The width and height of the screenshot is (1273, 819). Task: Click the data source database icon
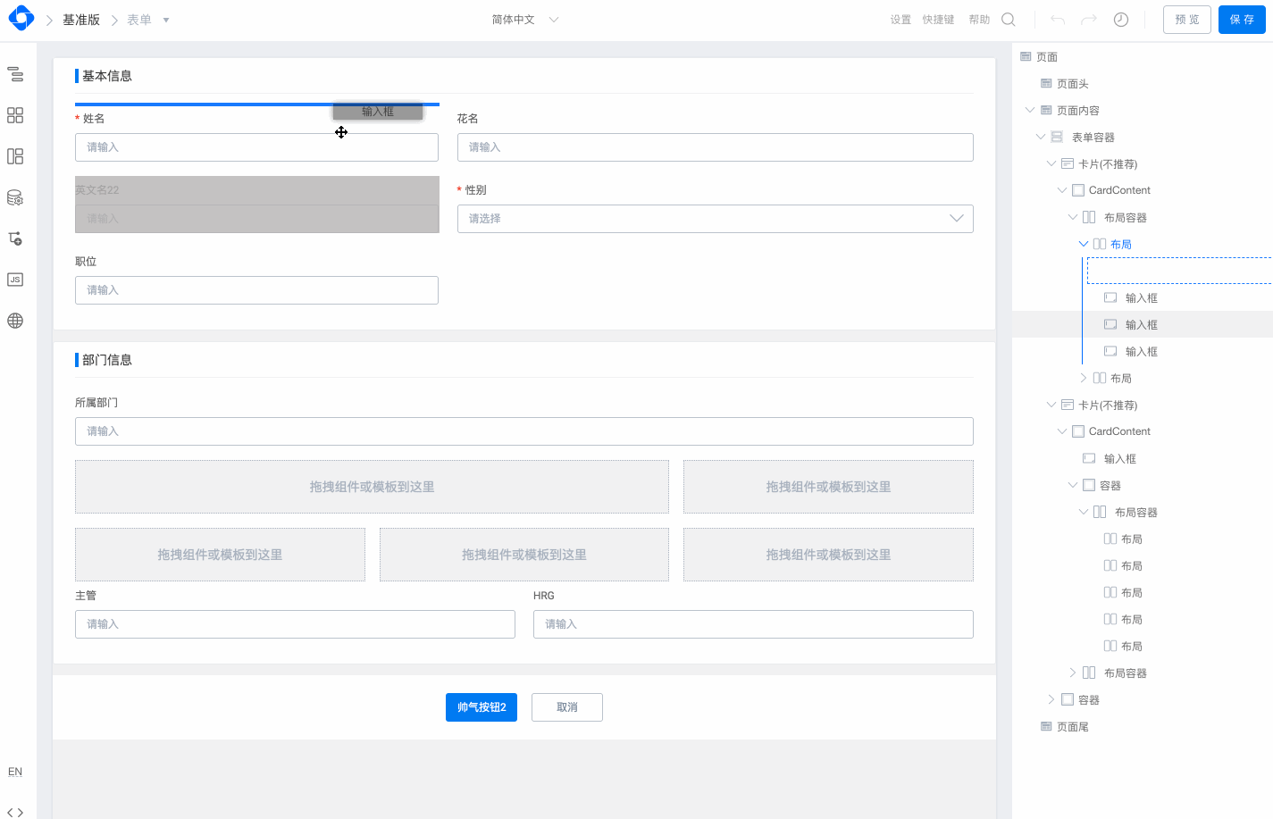(x=15, y=197)
